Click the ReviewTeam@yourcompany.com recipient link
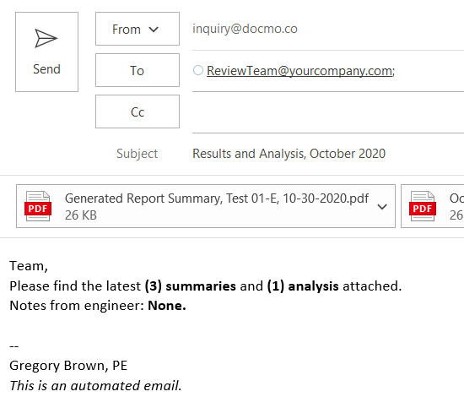The height and width of the screenshot is (397, 464). pyautogui.click(x=300, y=71)
